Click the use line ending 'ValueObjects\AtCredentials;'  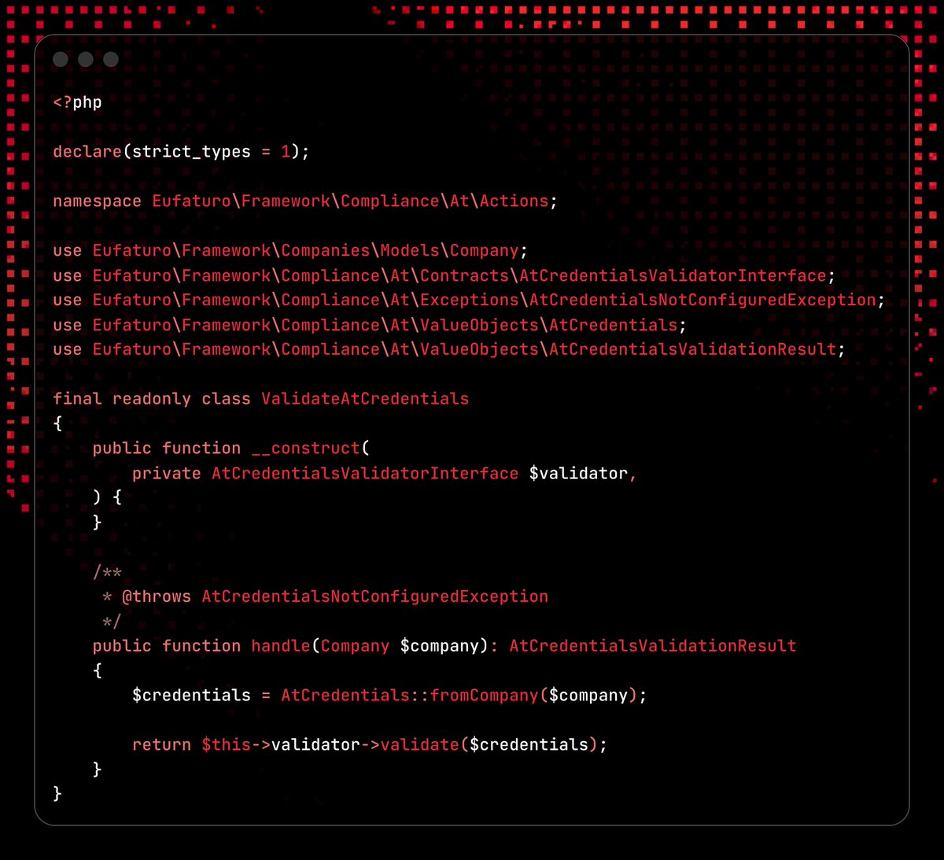pos(370,325)
